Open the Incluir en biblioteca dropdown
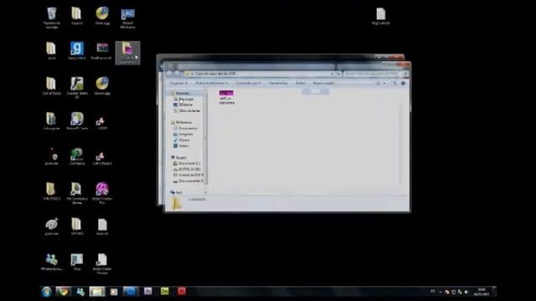This screenshot has height=301, width=536. [211, 83]
